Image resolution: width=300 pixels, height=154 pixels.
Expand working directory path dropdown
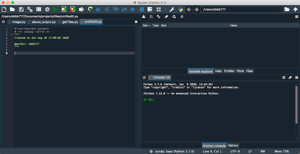(281, 9)
